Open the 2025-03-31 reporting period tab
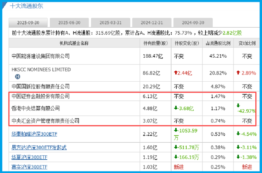262x173 pixels. [110, 23]
